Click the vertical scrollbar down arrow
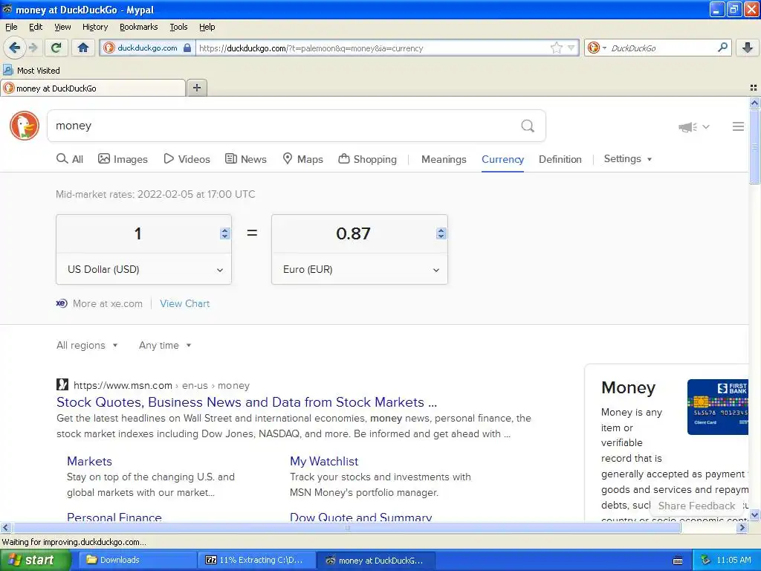Image resolution: width=761 pixels, height=571 pixels. pyautogui.click(x=754, y=514)
